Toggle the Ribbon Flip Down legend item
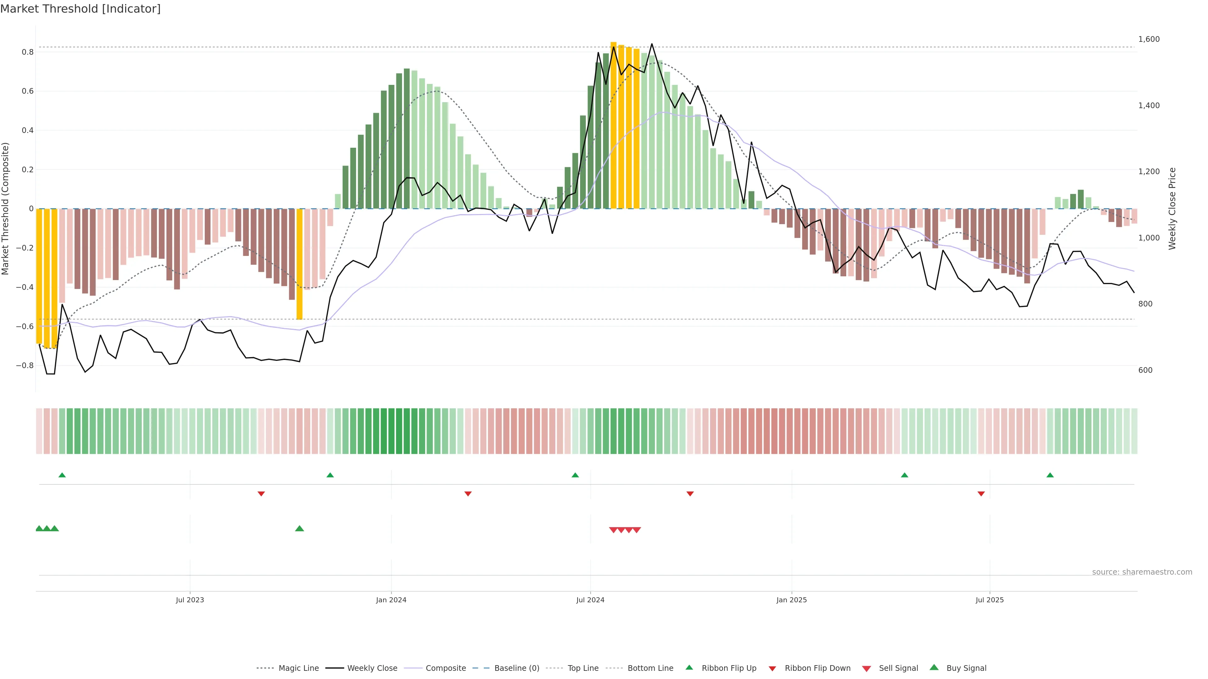The width and height of the screenshot is (1208, 679). click(x=817, y=668)
